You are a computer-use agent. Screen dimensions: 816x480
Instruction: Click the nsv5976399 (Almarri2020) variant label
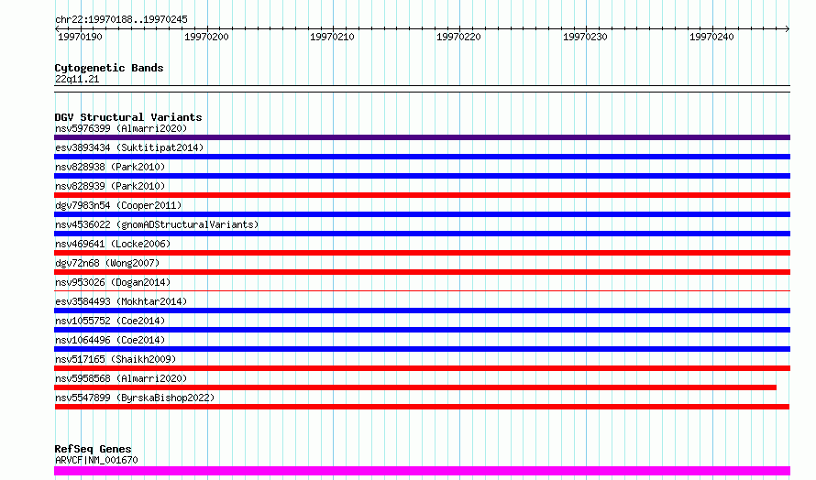pos(121,128)
